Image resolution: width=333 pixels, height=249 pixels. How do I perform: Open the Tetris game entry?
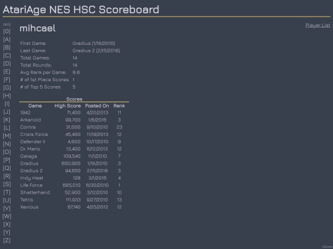[27, 200]
